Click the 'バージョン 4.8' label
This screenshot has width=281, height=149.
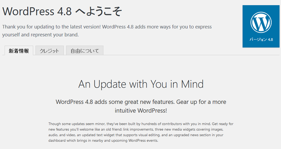[261, 39]
